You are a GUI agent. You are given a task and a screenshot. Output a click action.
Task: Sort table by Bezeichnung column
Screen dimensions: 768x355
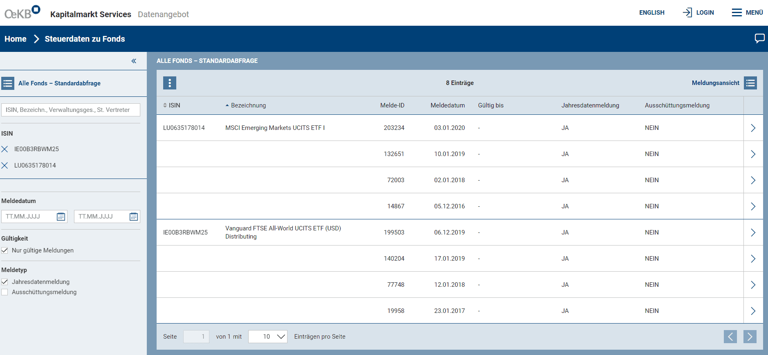[246, 105]
